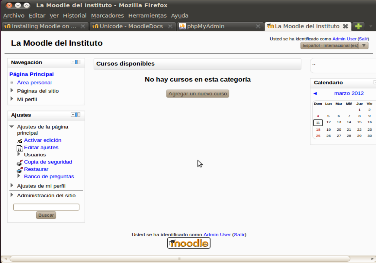Open a new tab with the plus icon

coord(358,26)
